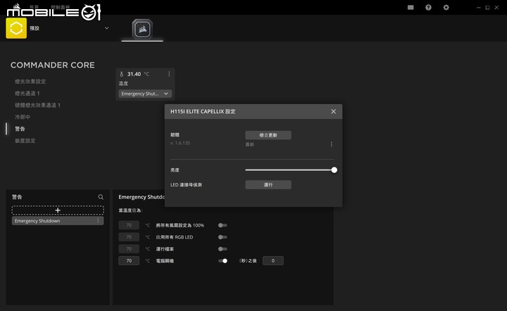This screenshot has width=507, height=311.
Task: Click the 亮度 brightness slider handle
Action: tap(334, 170)
